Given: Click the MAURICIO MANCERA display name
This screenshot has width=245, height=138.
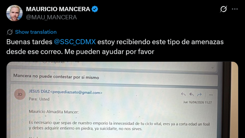Looking at the screenshot, I should [58, 9].
